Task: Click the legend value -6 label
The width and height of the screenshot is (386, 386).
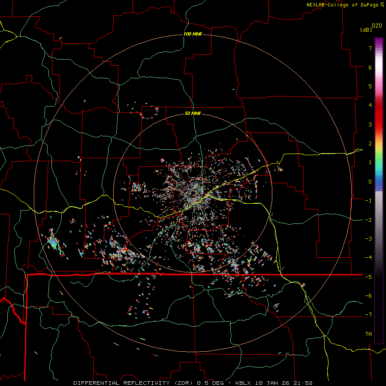Action: click(368, 296)
